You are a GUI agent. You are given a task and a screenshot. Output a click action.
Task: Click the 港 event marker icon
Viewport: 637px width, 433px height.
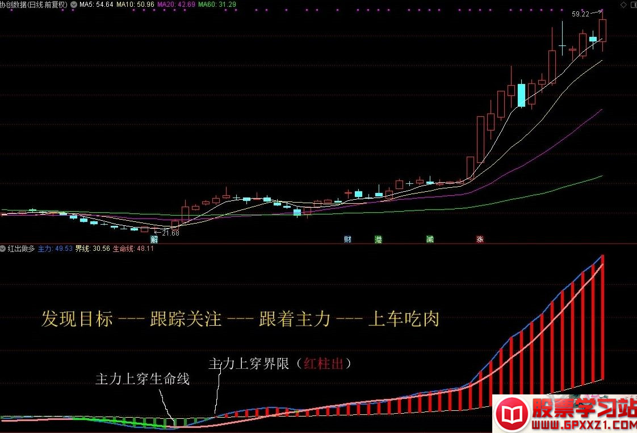pyautogui.click(x=378, y=239)
